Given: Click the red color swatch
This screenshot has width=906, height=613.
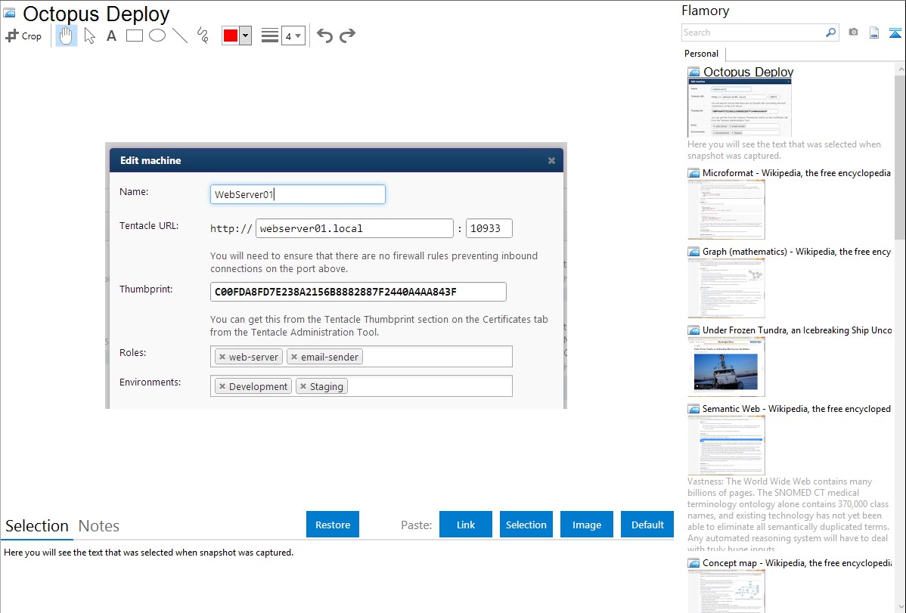Looking at the screenshot, I should pos(231,36).
